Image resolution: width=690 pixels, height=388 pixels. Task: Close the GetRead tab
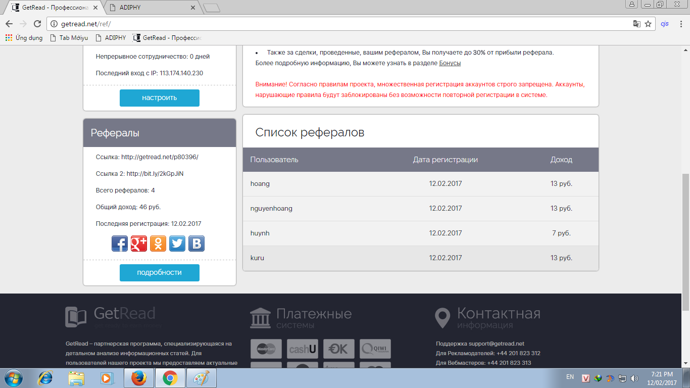click(x=94, y=8)
